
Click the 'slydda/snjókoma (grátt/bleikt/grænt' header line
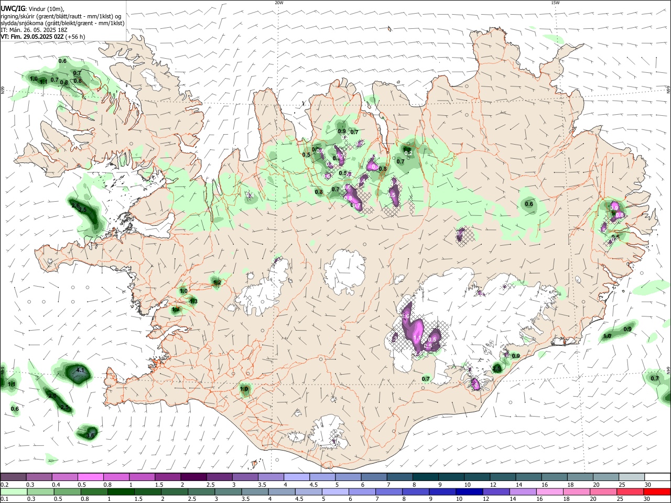click(62, 23)
